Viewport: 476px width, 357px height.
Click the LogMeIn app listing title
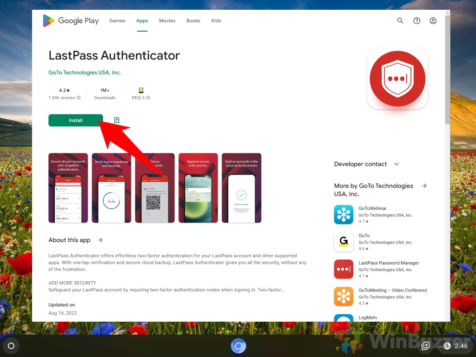tap(368, 317)
